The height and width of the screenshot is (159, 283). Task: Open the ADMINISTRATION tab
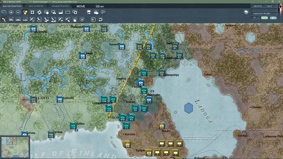click(x=60, y=6)
